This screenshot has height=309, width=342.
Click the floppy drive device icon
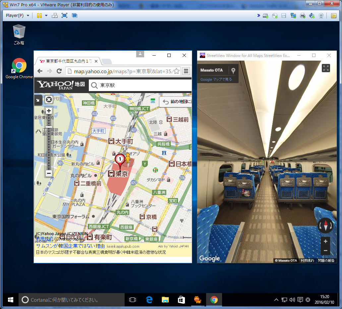point(284,16)
